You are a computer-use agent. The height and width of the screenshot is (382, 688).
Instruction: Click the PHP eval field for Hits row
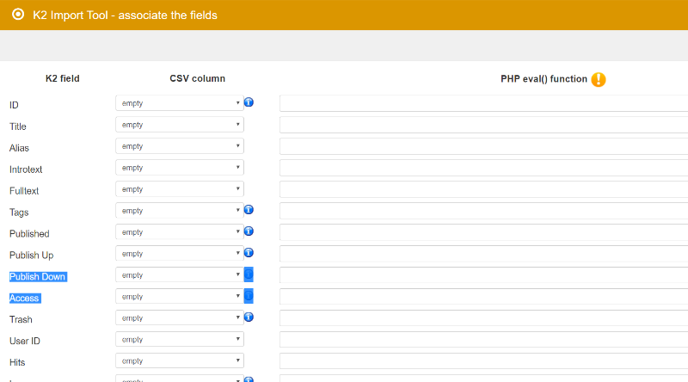[483, 361]
